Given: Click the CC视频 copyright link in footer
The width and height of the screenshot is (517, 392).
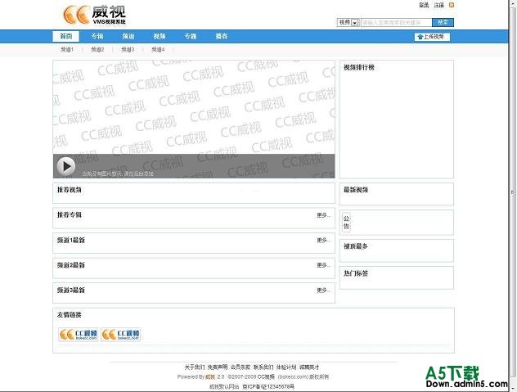Looking at the screenshot, I should [266, 376].
